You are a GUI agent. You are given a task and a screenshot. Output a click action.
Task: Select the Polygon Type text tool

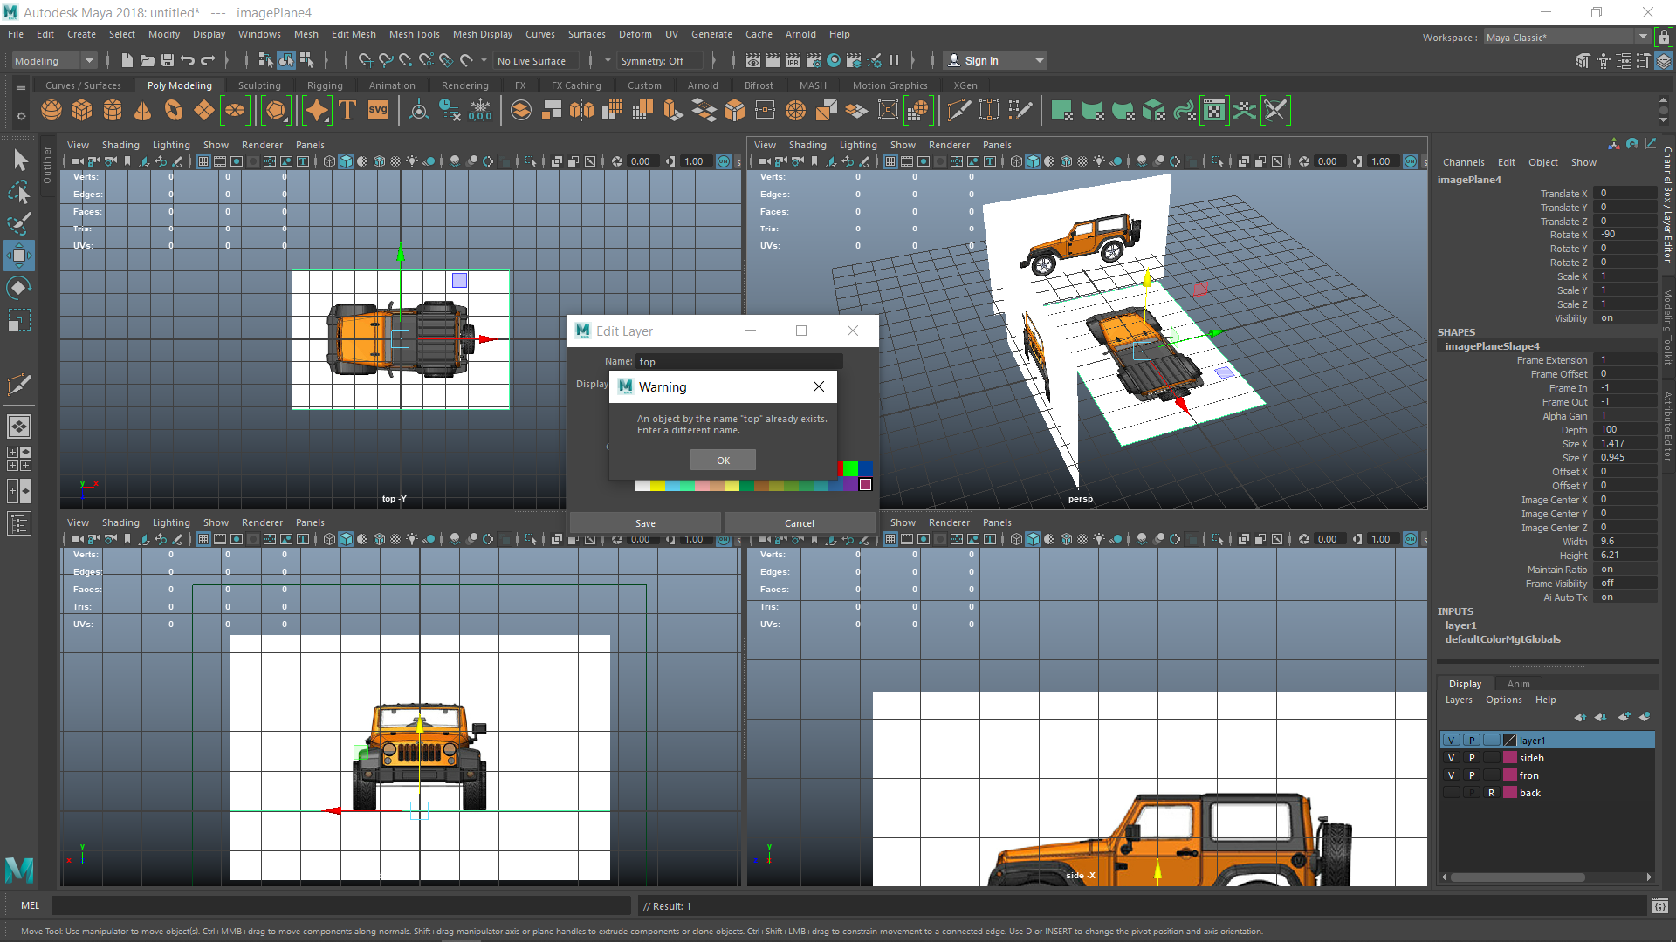tap(347, 111)
